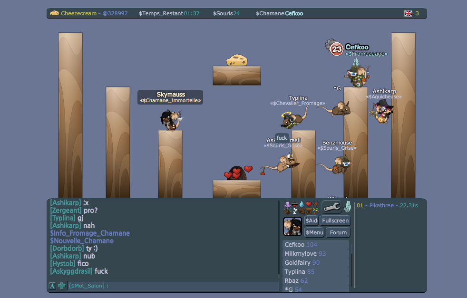Throw confetti with the confetti emote
Screen dimensions: 467x298
point(316,211)
